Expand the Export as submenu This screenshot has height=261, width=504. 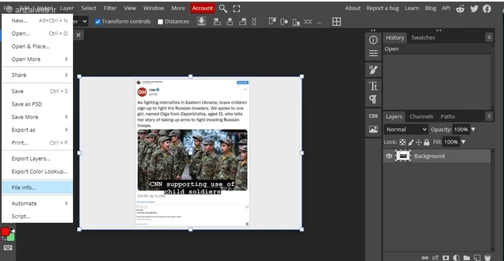pos(37,130)
